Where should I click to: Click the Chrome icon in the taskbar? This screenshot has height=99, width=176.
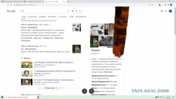(x=38, y=97)
